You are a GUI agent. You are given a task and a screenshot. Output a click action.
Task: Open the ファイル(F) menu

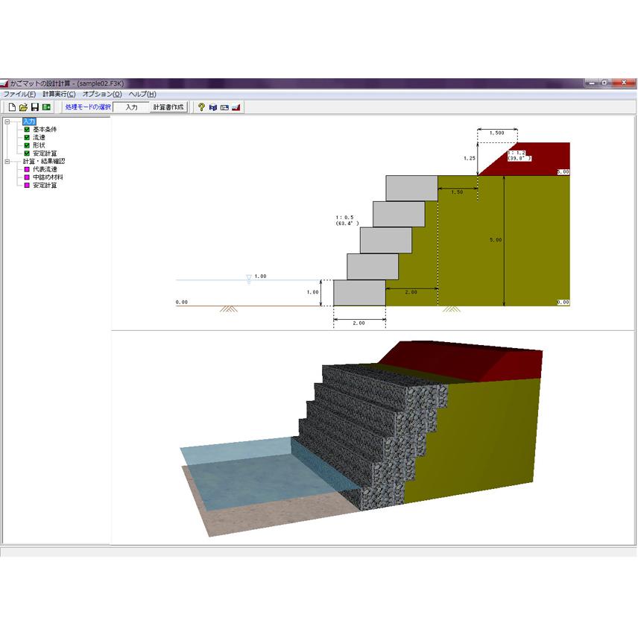click(x=19, y=94)
